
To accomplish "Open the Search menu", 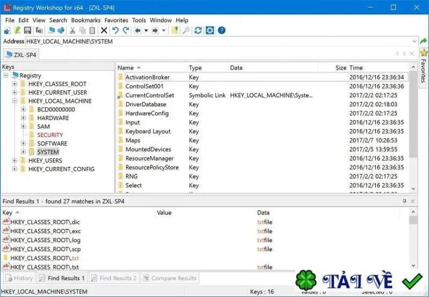I will click(x=58, y=20).
